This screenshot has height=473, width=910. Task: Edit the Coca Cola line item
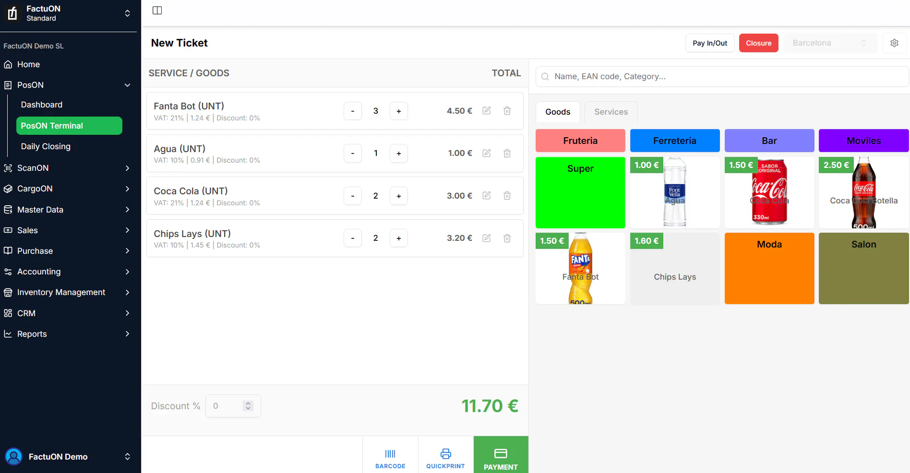[x=487, y=196]
